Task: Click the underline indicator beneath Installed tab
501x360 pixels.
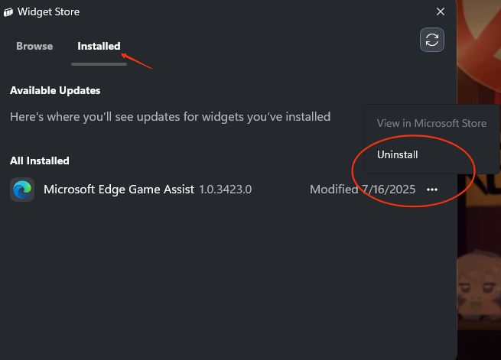Action: [99, 64]
